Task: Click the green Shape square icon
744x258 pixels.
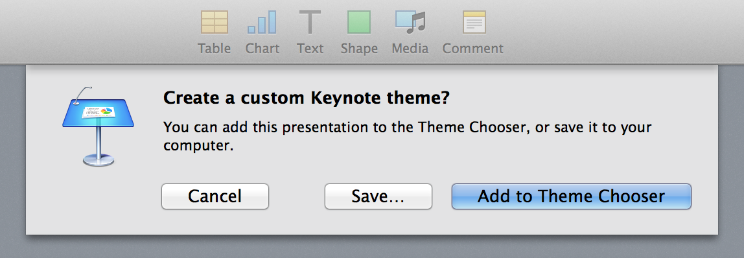Action: coord(359,22)
